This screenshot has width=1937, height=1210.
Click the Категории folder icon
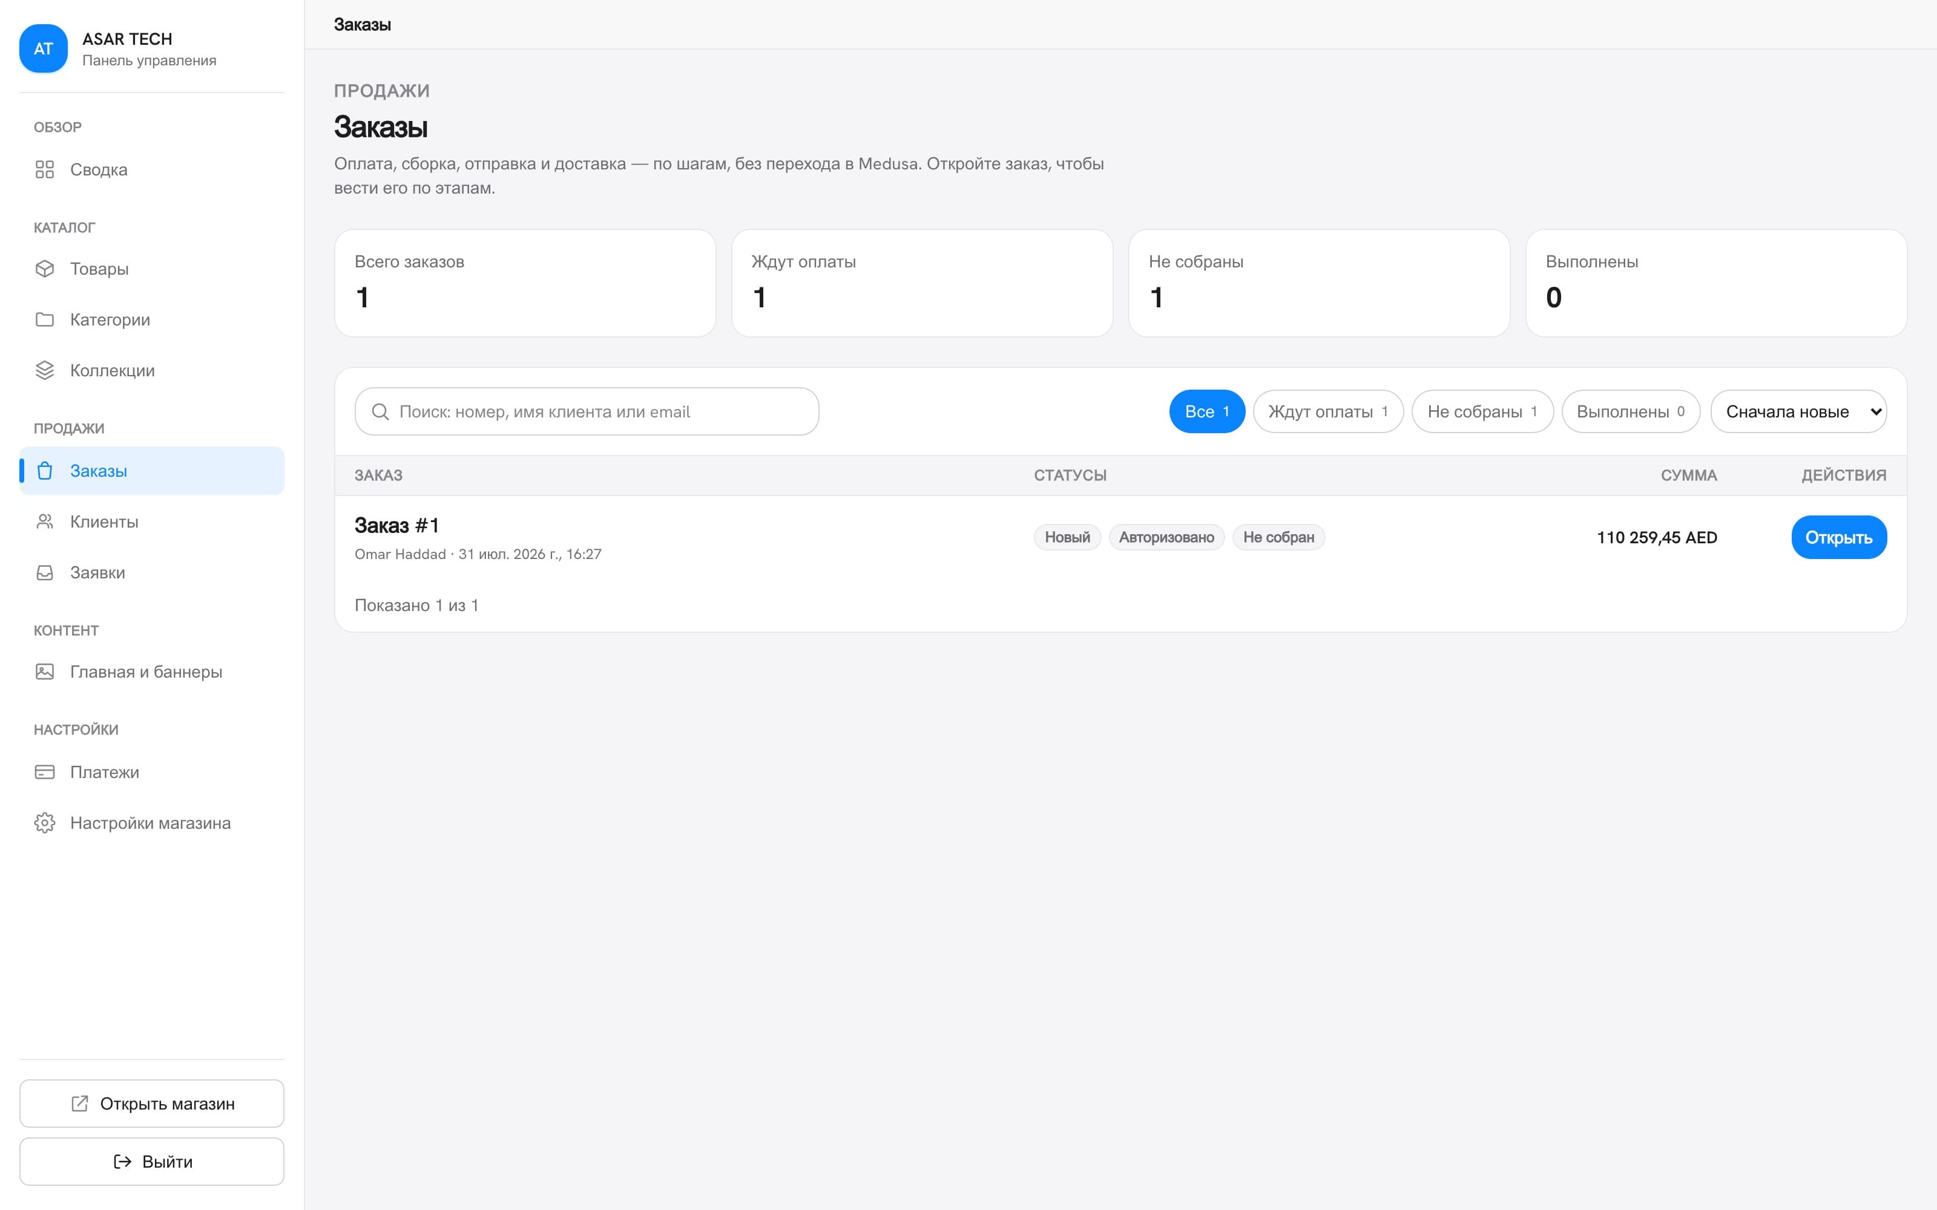[45, 319]
